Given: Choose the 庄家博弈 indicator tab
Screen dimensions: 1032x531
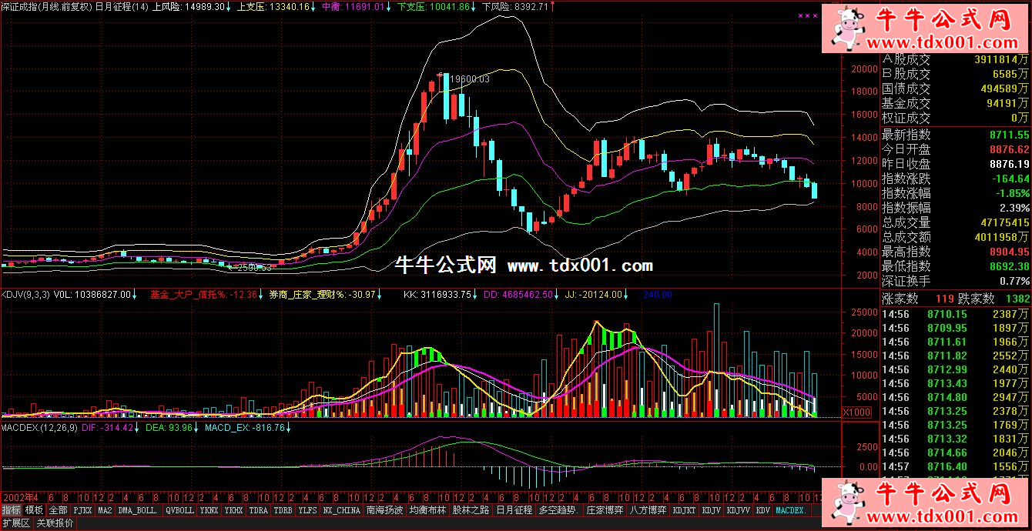Looking at the screenshot, I should coord(604,510).
